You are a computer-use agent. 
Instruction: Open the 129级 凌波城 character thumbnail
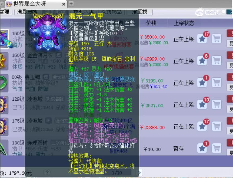coord(4,105)
